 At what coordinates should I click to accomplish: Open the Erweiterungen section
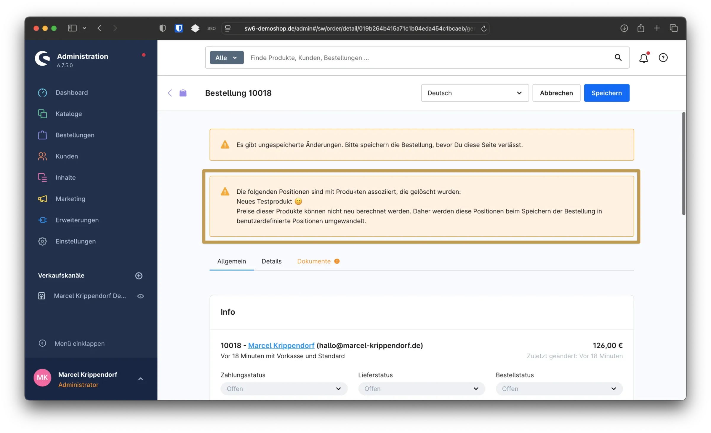[x=77, y=220]
